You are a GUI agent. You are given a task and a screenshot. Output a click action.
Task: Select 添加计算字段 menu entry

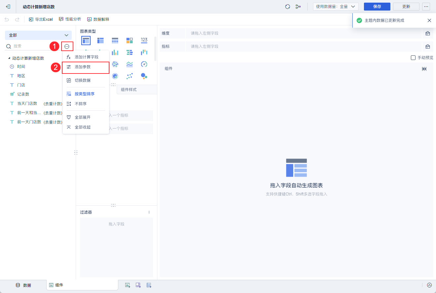pyautogui.click(x=86, y=57)
